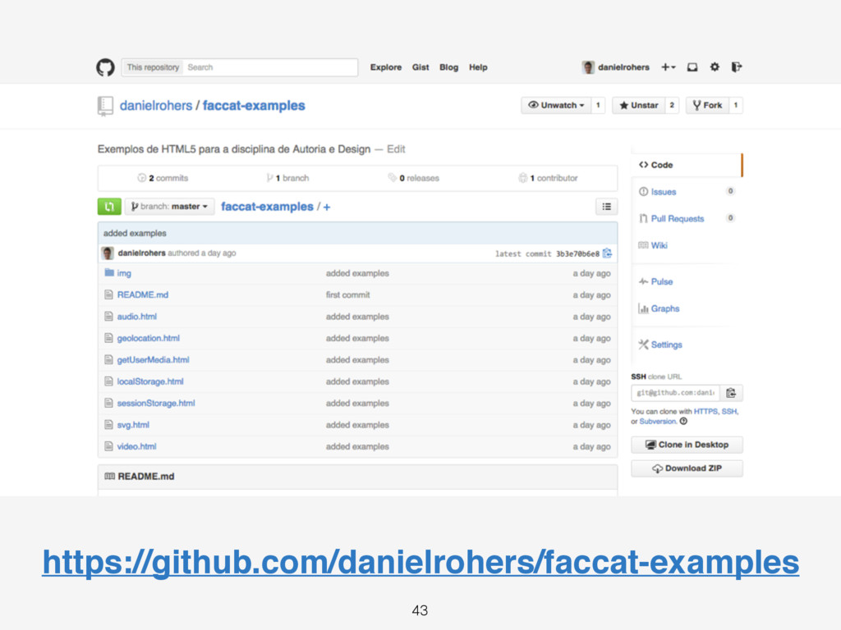
Task: Open account settings gear icon
Action: 715,67
